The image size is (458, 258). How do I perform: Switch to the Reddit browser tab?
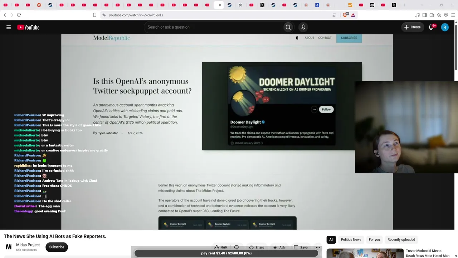click(x=39, y=5)
